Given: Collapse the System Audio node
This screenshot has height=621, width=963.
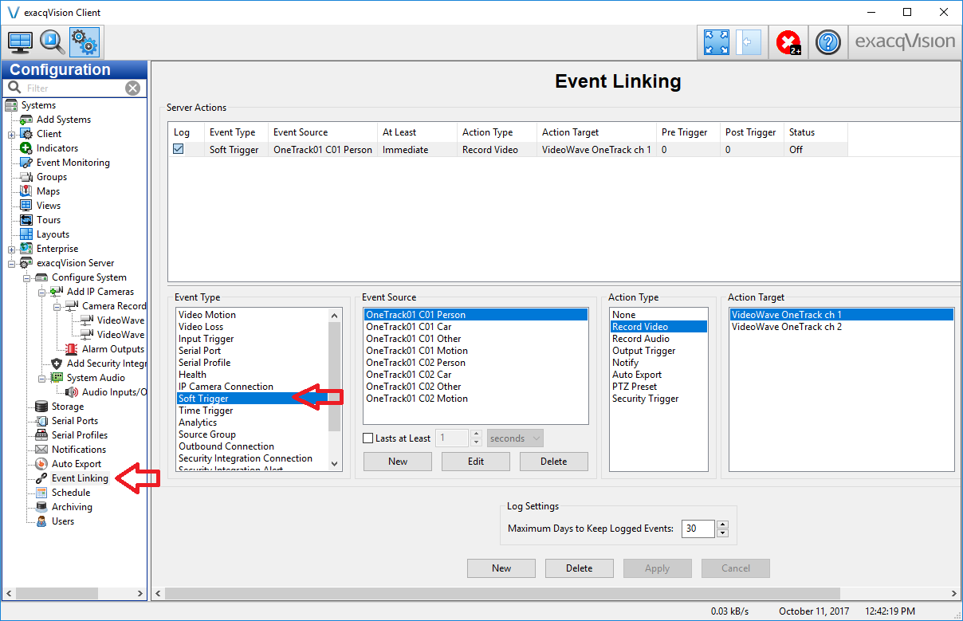Looking at the screenshot, I should (42, 378).
